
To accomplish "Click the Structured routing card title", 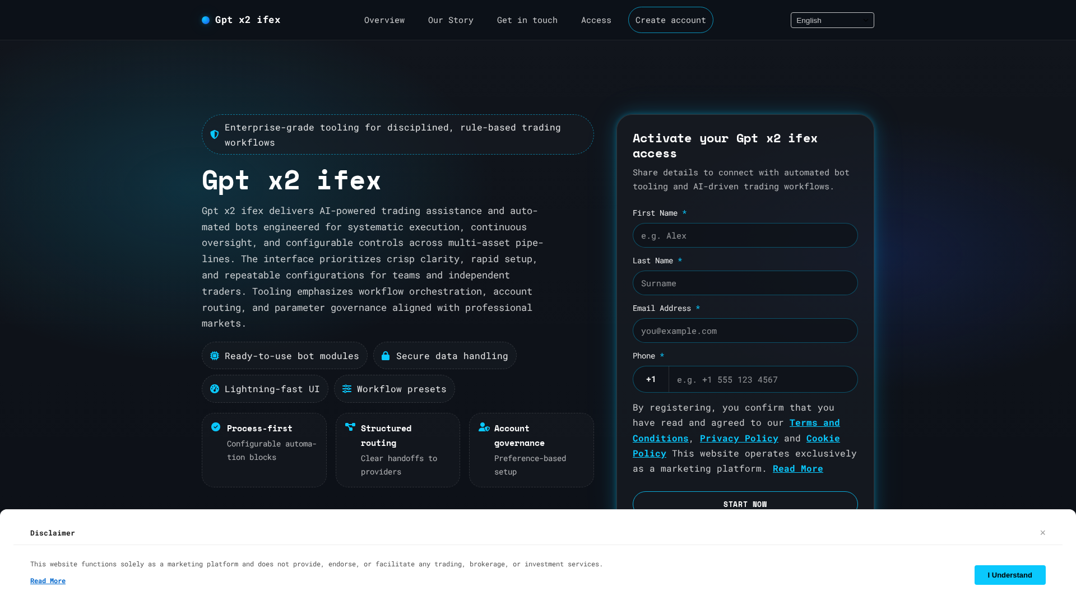I will [x=386, y=435].
